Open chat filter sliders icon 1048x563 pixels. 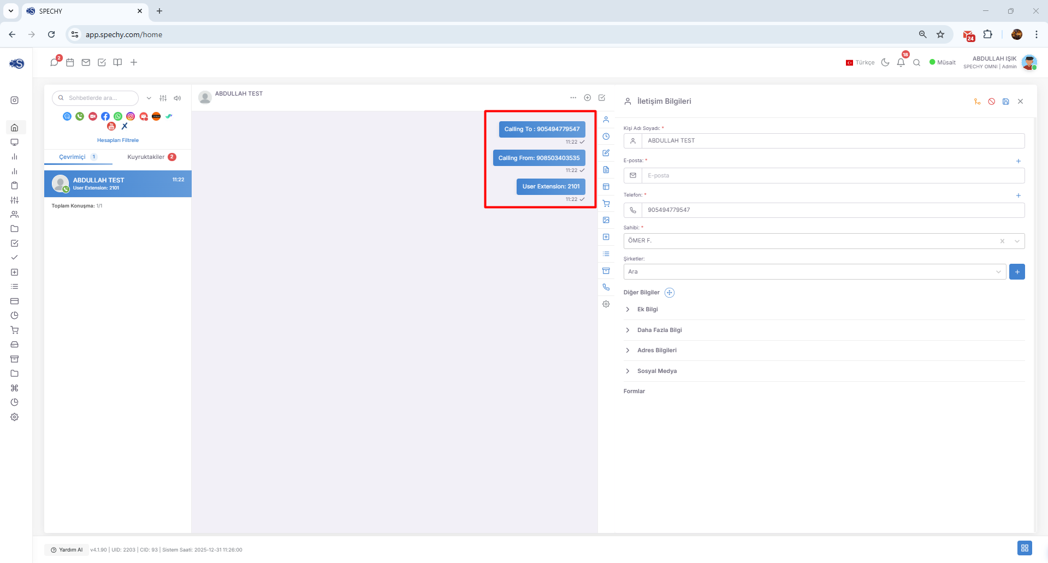click(x=163, y=98)
